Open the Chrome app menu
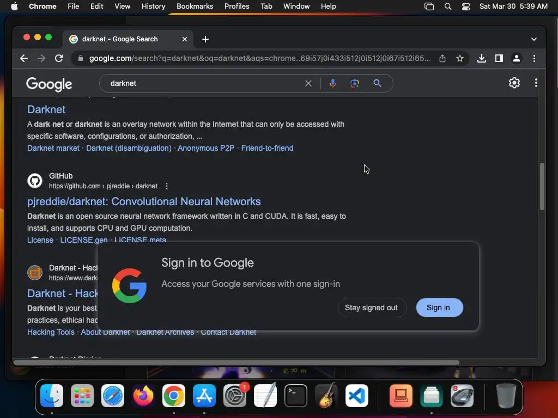Screen dimensions: 558x418 pyautogui.click(x=43, y=6)
